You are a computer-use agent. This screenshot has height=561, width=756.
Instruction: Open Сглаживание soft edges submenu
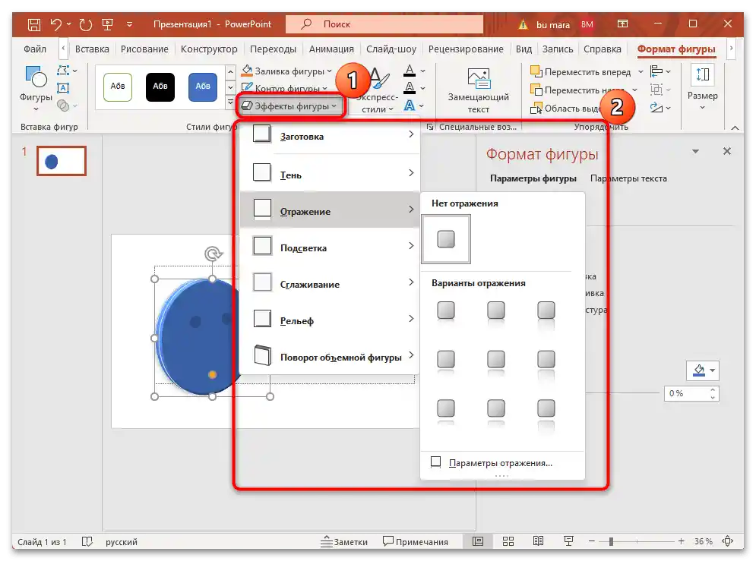[329, 282]
